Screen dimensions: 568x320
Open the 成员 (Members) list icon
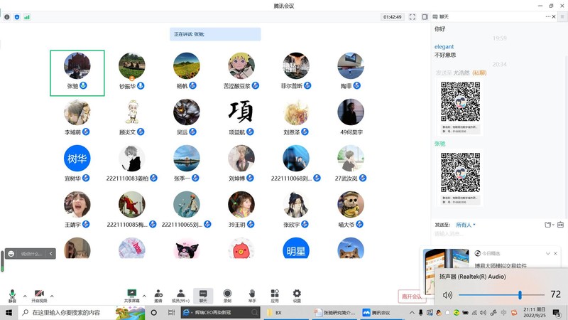tap(181, 294)
